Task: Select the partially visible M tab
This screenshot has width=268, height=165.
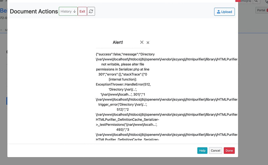Action: click(x=6, y=30)
